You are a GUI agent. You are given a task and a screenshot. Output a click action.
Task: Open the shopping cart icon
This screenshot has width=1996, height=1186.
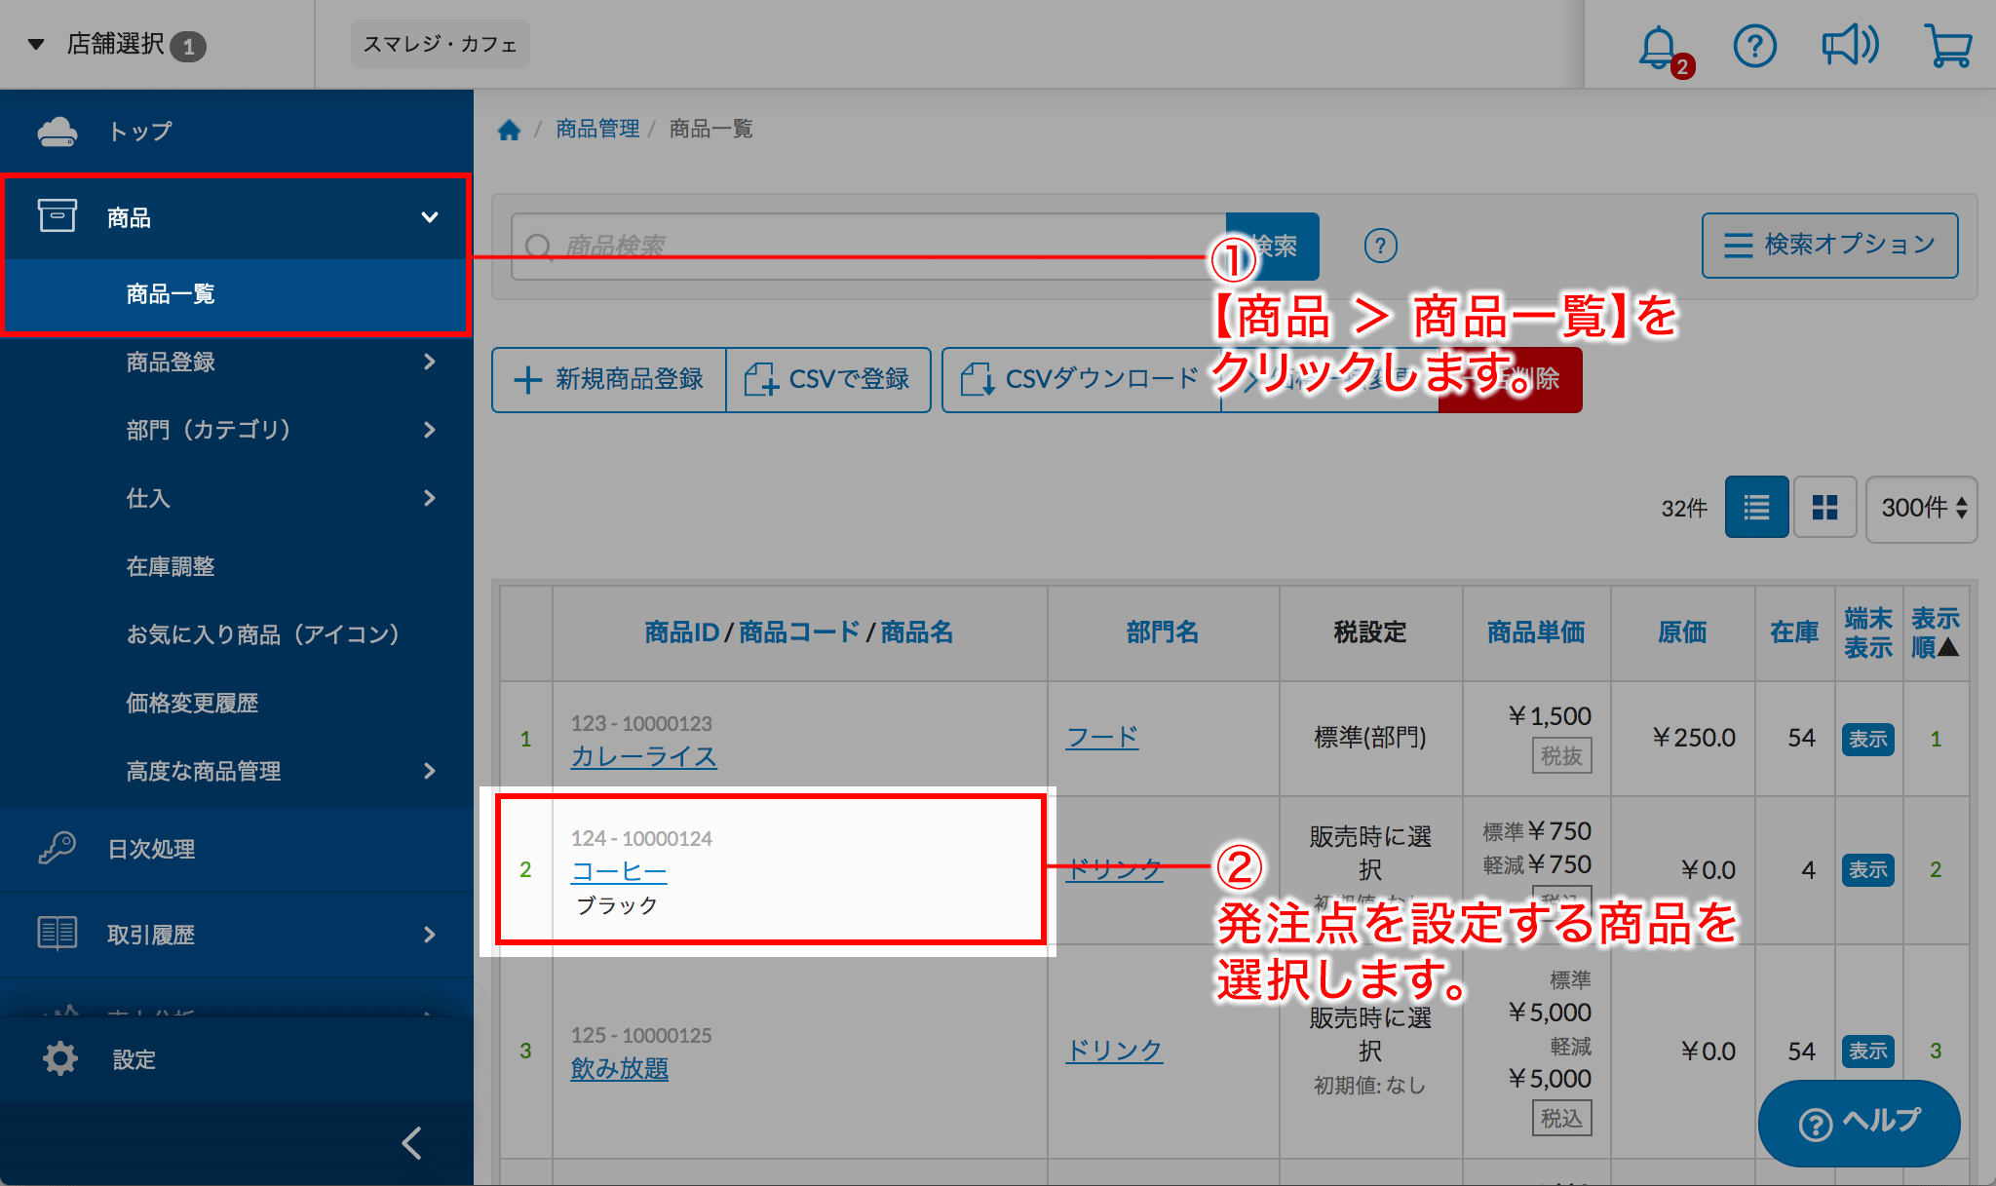(x=1947, y=46)
